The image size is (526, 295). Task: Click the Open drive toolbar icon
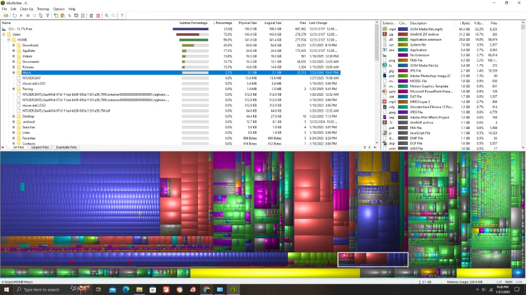click(x=6, y=15)
